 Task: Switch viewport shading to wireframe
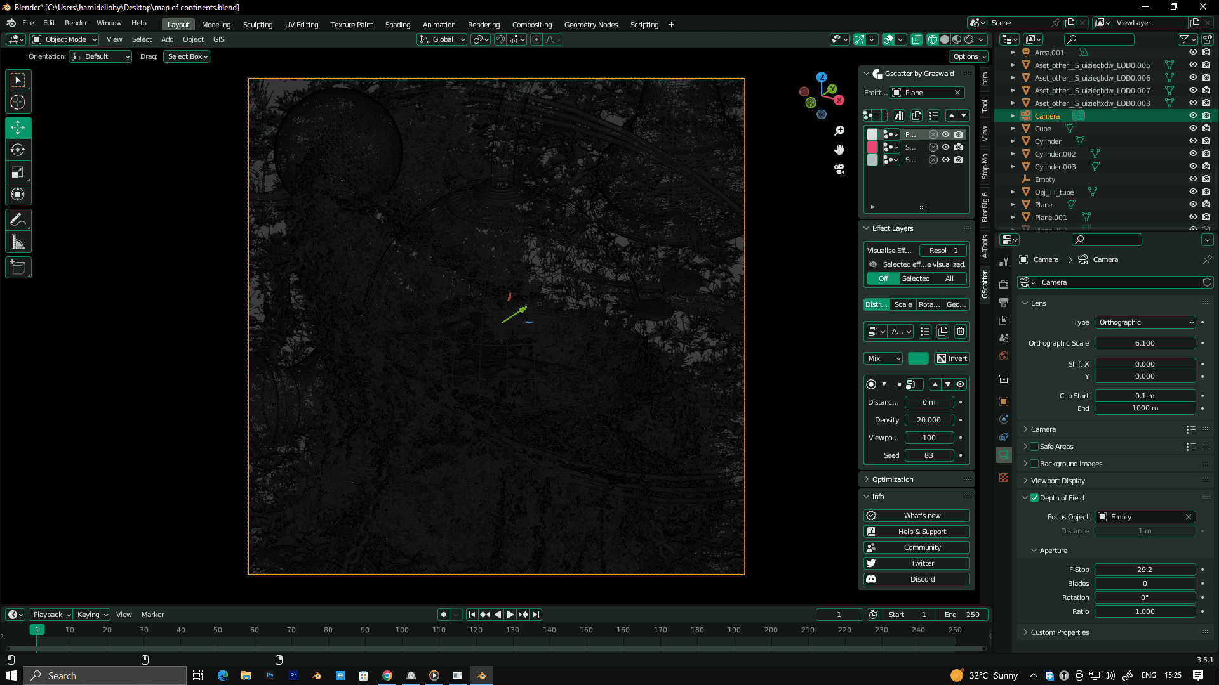coord(933,39)
